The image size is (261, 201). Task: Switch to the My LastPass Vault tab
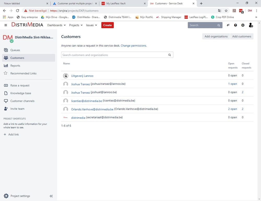click(123, 3)
